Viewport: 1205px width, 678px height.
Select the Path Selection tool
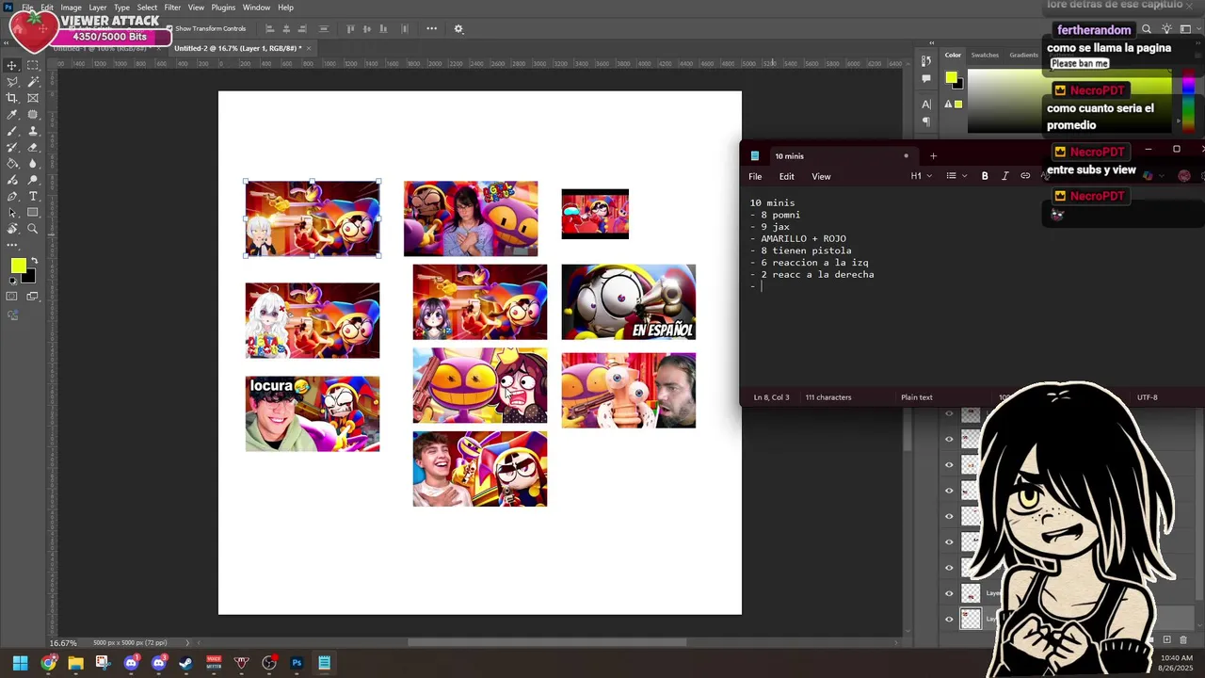pos(12,213)
